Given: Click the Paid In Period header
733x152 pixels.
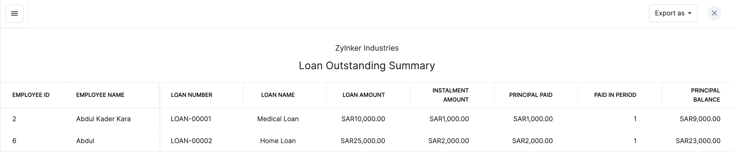Looking at the screenshot, I should point(615,95).
